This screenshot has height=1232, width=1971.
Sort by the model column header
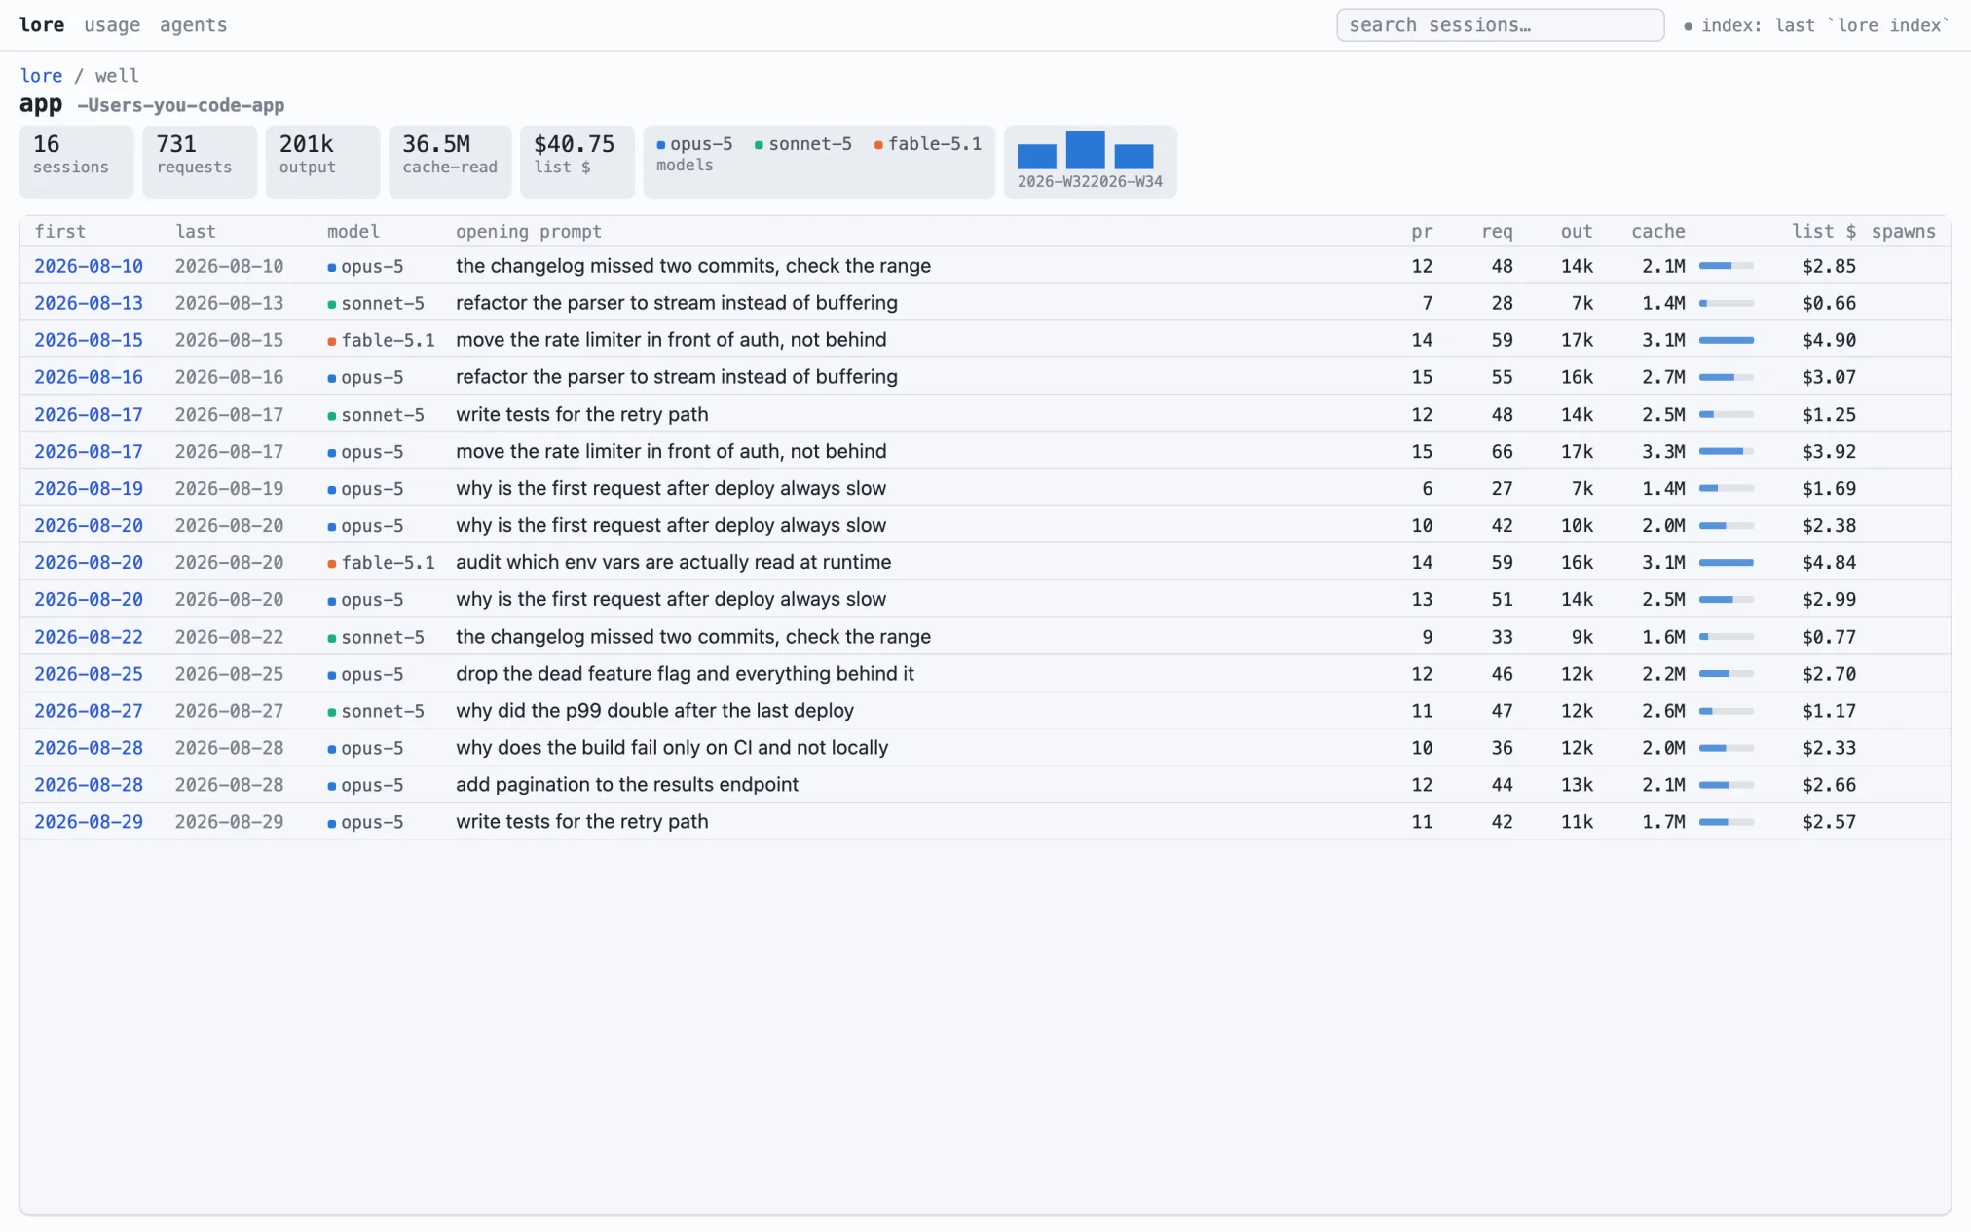pos(353,232)
